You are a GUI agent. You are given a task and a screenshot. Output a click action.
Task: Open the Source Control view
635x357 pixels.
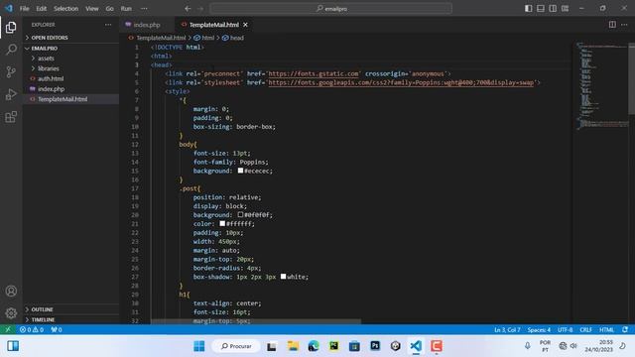11,71
